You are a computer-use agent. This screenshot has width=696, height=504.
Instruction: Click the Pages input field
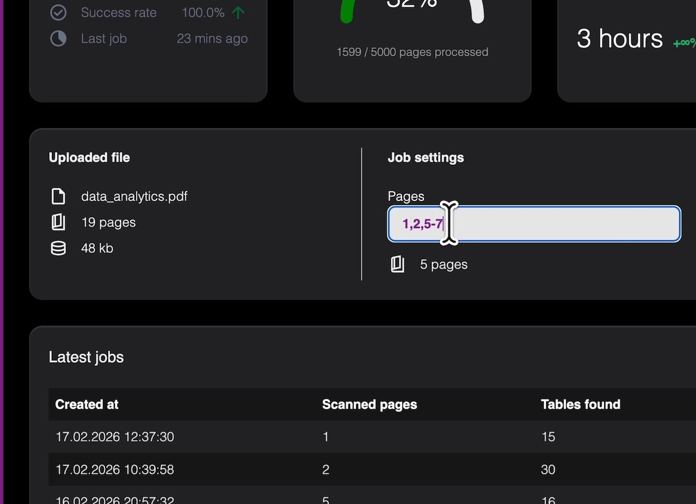(x=533, y=224)
